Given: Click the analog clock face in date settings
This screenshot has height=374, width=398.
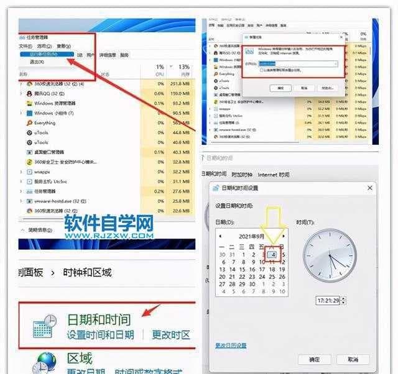Looking at the screenshot, I should (x=330, y=255).
